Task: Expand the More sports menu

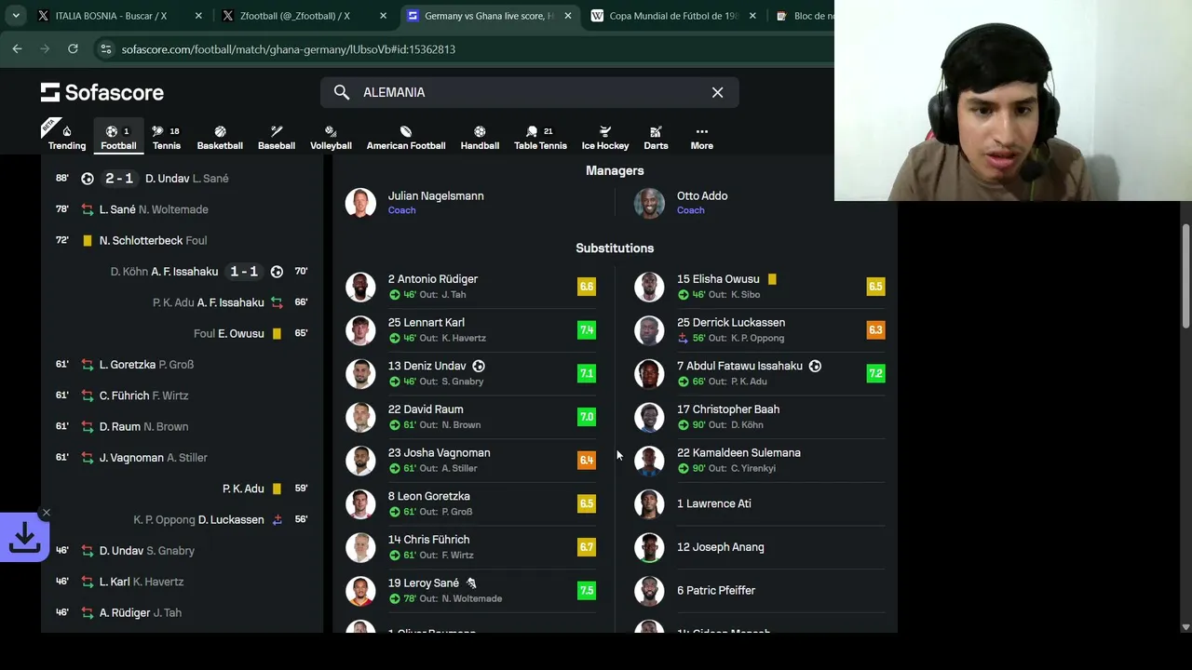Action: point(702,137)
